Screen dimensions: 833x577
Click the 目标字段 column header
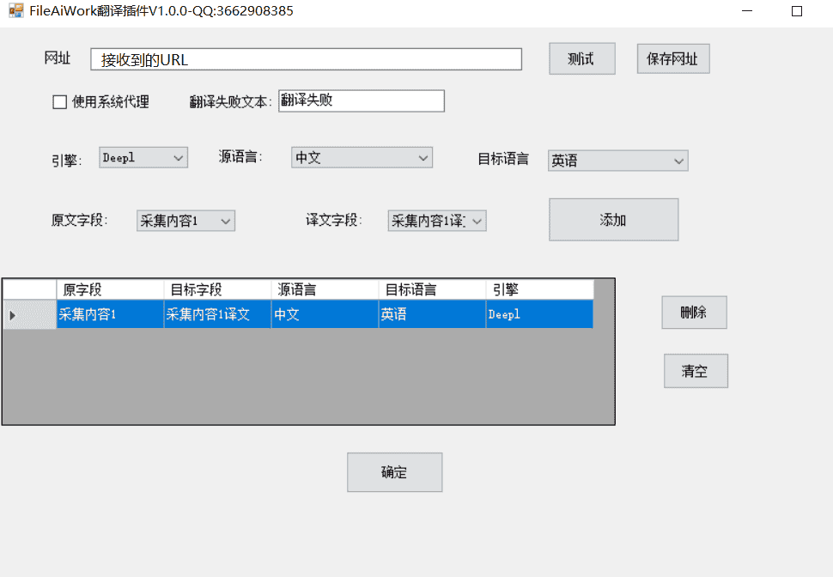[x=215, y=289]
